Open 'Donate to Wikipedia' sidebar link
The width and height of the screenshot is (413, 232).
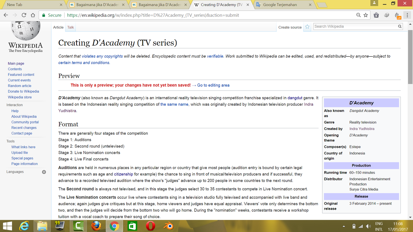click(23, 92)
